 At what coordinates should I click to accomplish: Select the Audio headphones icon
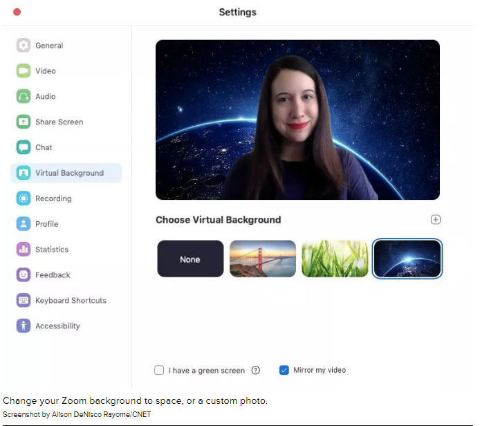(x=24, y=97)
